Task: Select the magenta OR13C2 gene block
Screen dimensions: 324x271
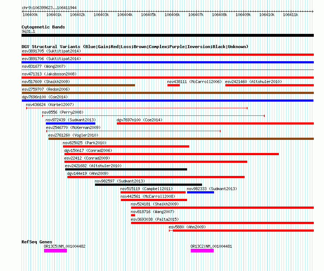Action: click(202, 251)
